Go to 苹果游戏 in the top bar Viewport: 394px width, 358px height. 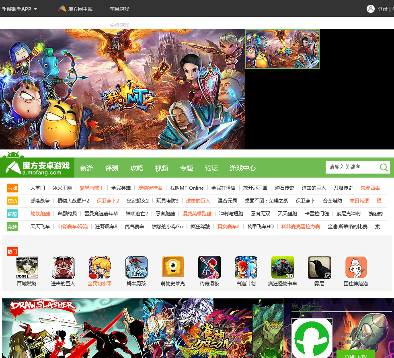[119, 9]
